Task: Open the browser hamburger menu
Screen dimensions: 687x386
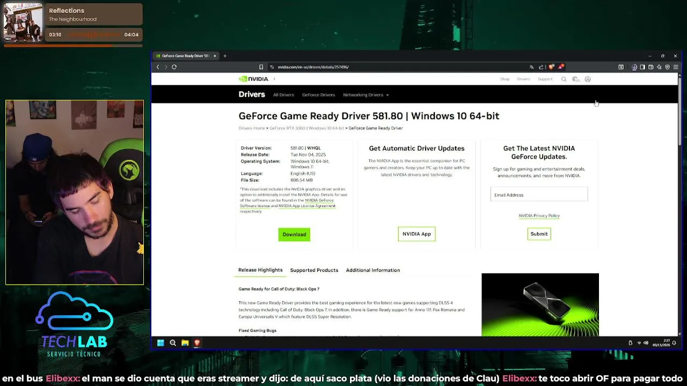Action: 676,67
